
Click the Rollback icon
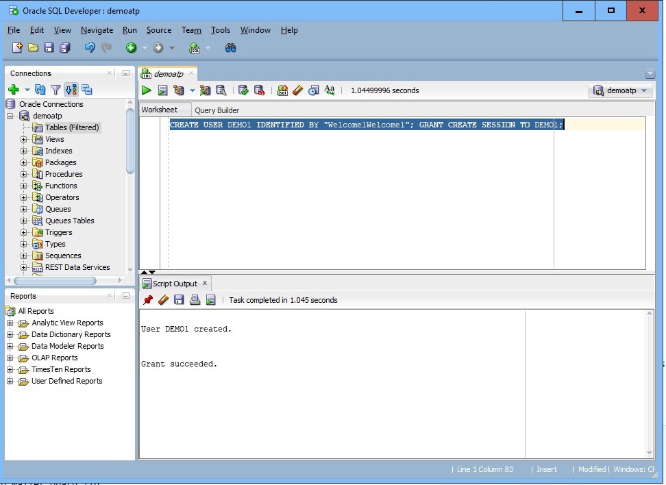[x=259, y=90]
